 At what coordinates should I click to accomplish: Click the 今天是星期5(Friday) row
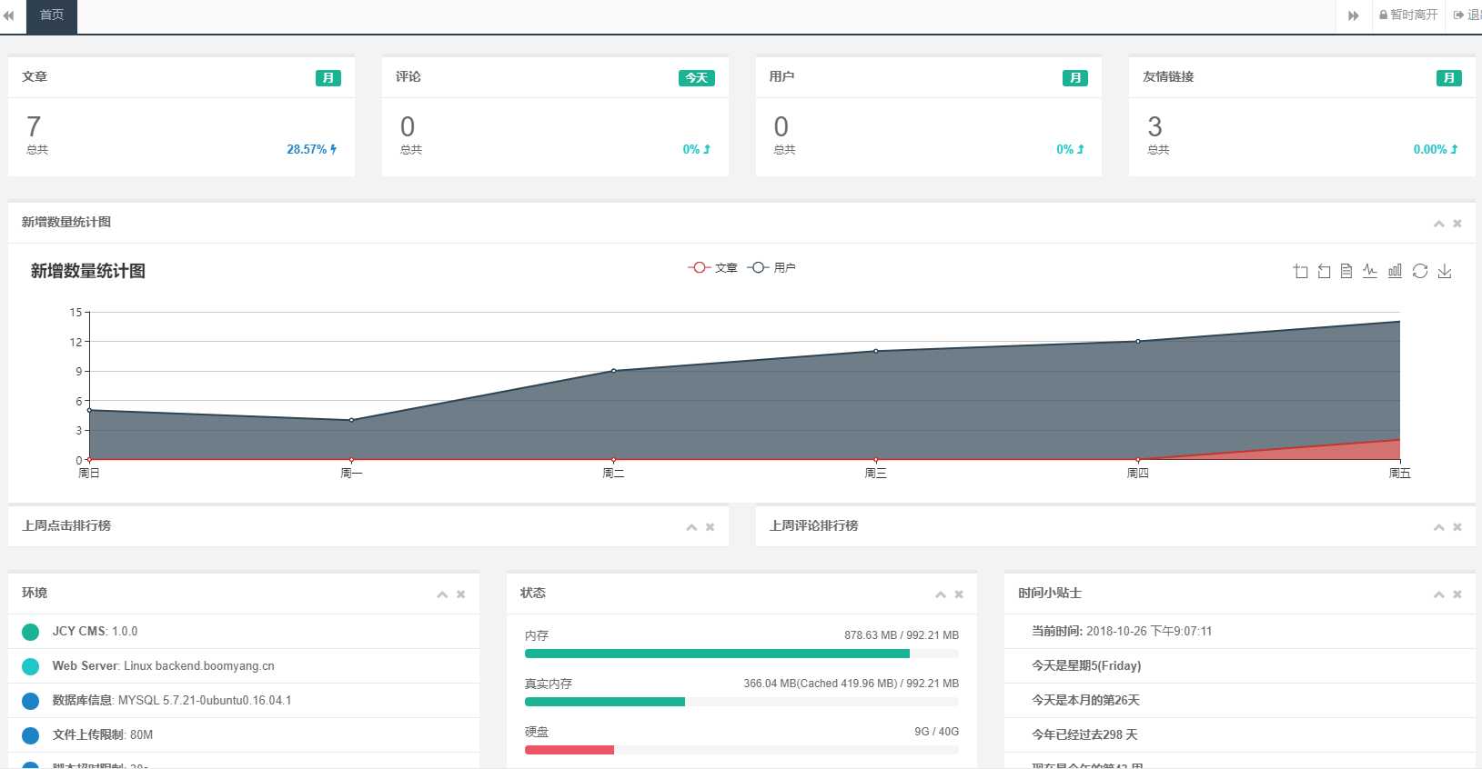(x=1240, y=666)
